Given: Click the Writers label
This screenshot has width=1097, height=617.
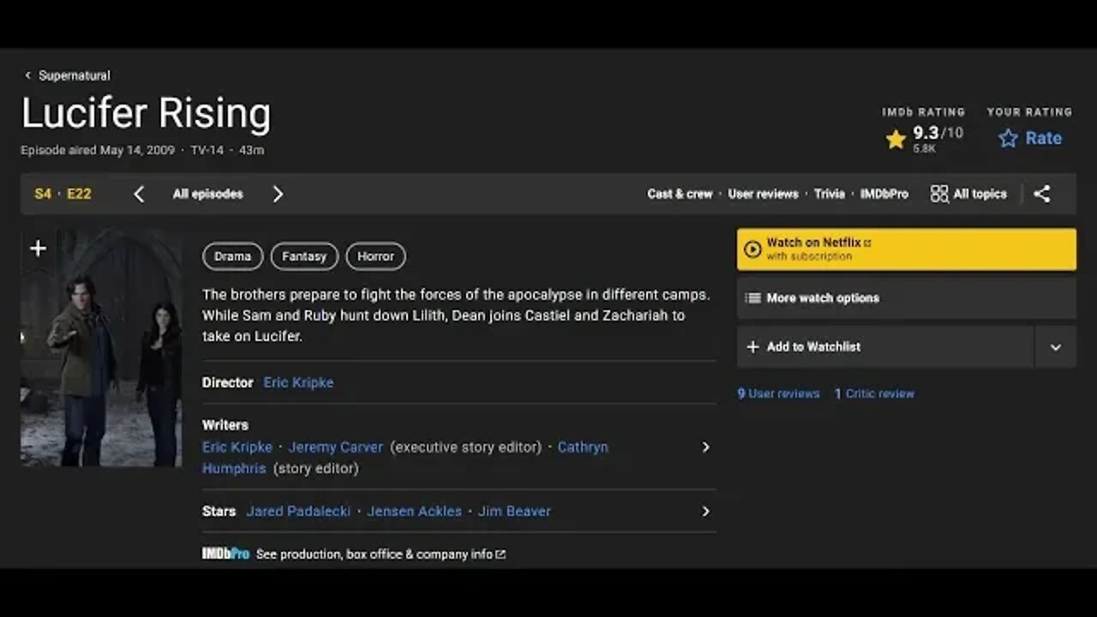Looking at the screenshot, I should coord(225,425).
